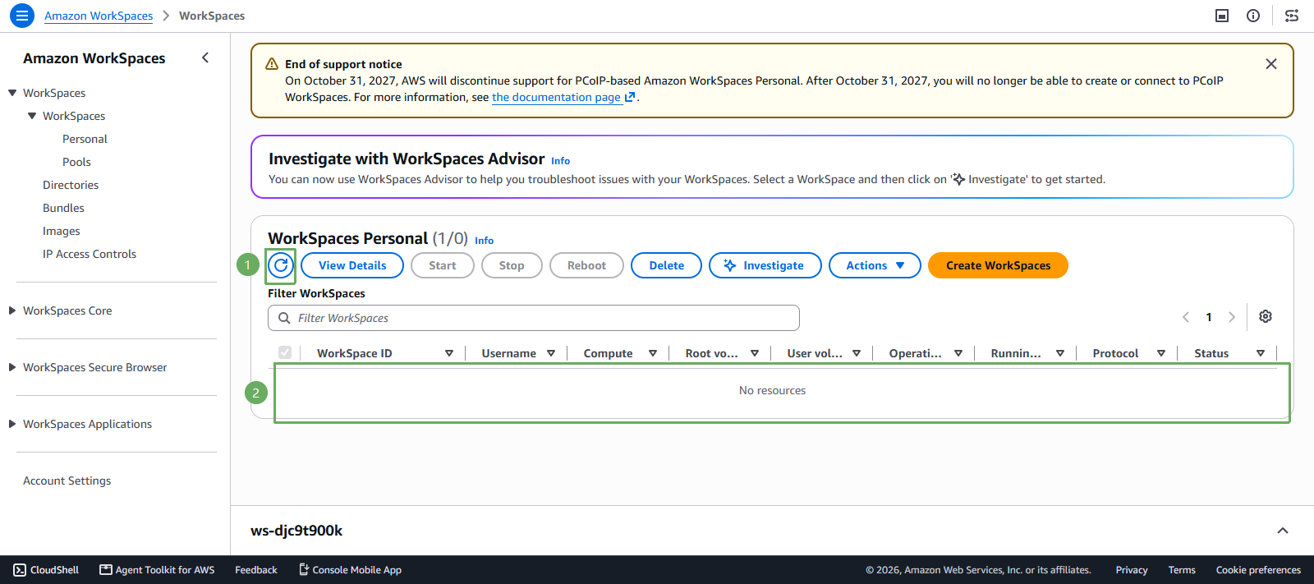1314x584 pixels.
Task: Go to the previous table page
Action: pyautogui.click(x=1186, y=317)
